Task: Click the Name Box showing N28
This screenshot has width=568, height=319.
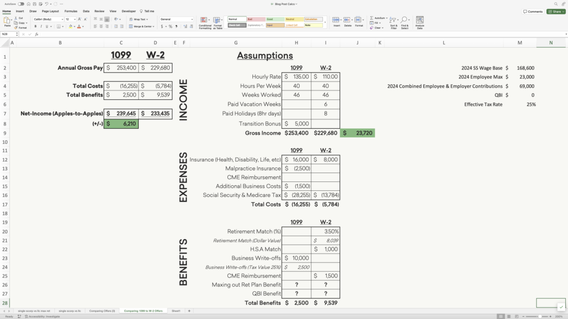Action: pos(9,34)
